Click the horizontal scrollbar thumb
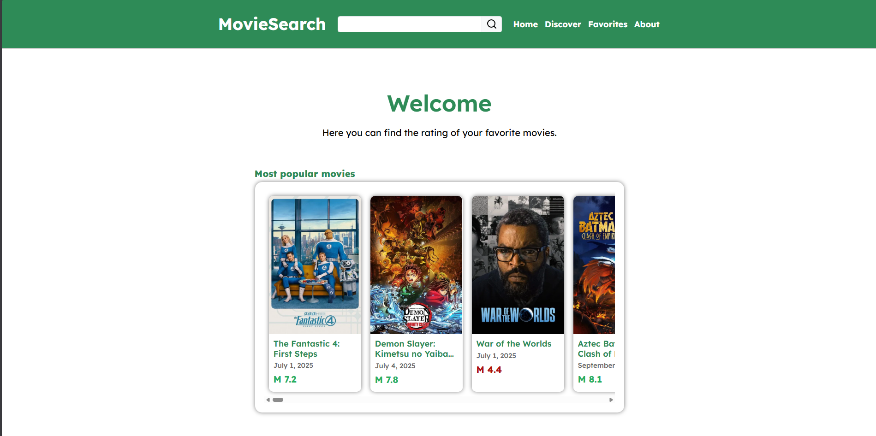876x436 pixels. (x=278, y=400)
